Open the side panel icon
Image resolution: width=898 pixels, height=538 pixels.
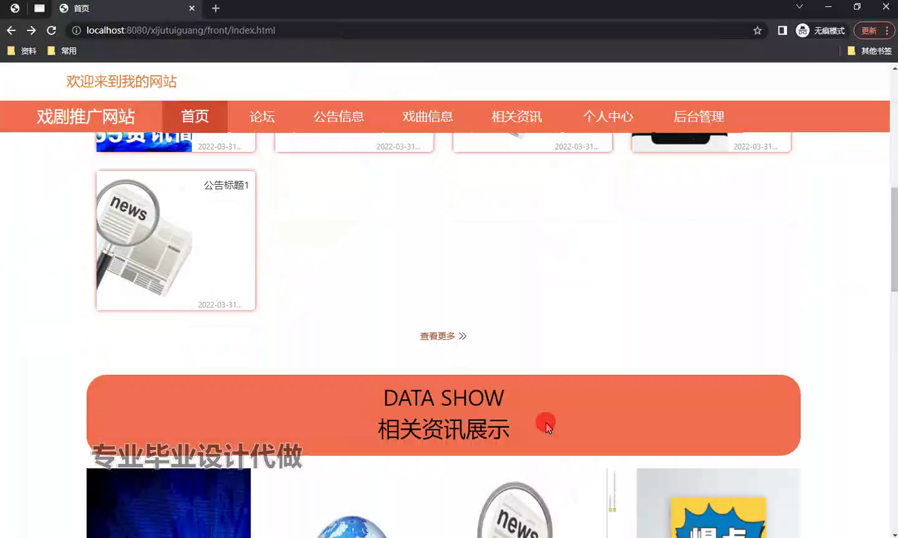click(782, 31)
